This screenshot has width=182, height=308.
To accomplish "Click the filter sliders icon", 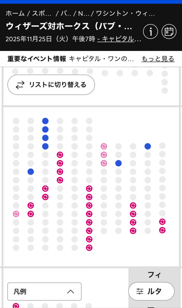I will [140, 291].
